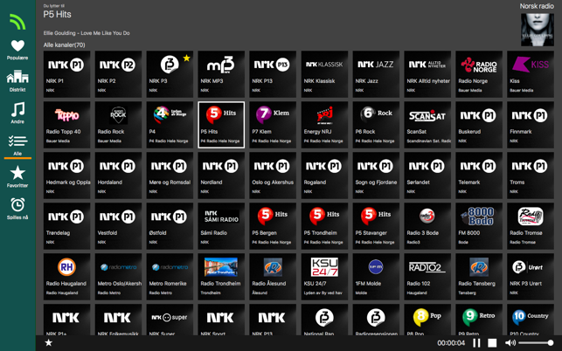
Task: Add current station to favorites with star
Action: pos(49,343)
